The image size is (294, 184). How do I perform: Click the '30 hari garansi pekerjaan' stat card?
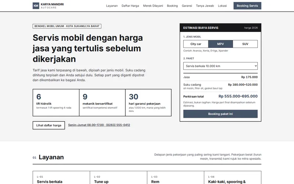(148, 103)
